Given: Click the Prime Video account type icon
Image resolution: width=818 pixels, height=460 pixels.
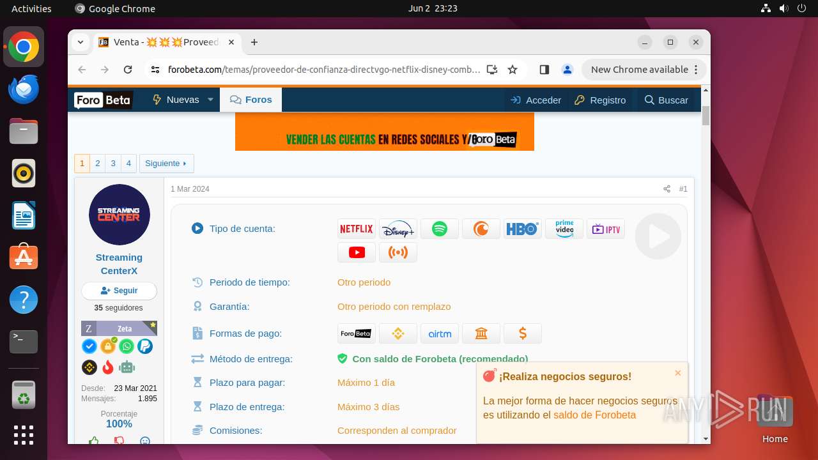Looking at the screenshot, I should 564,229.
